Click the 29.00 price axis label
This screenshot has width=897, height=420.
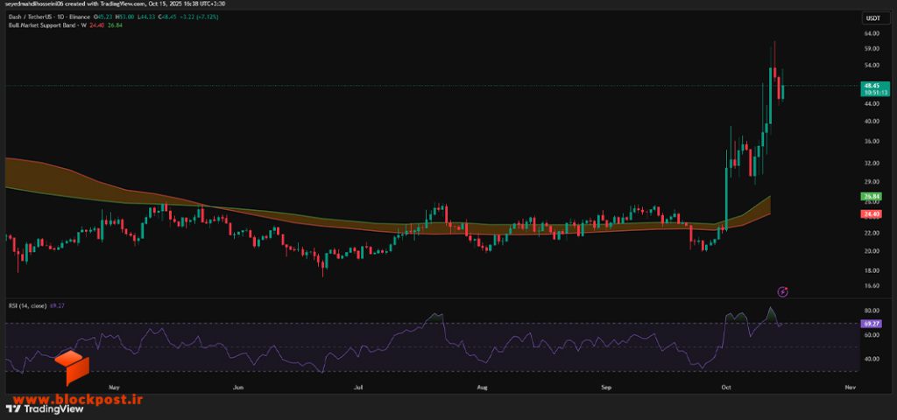(x=872, y=182)
